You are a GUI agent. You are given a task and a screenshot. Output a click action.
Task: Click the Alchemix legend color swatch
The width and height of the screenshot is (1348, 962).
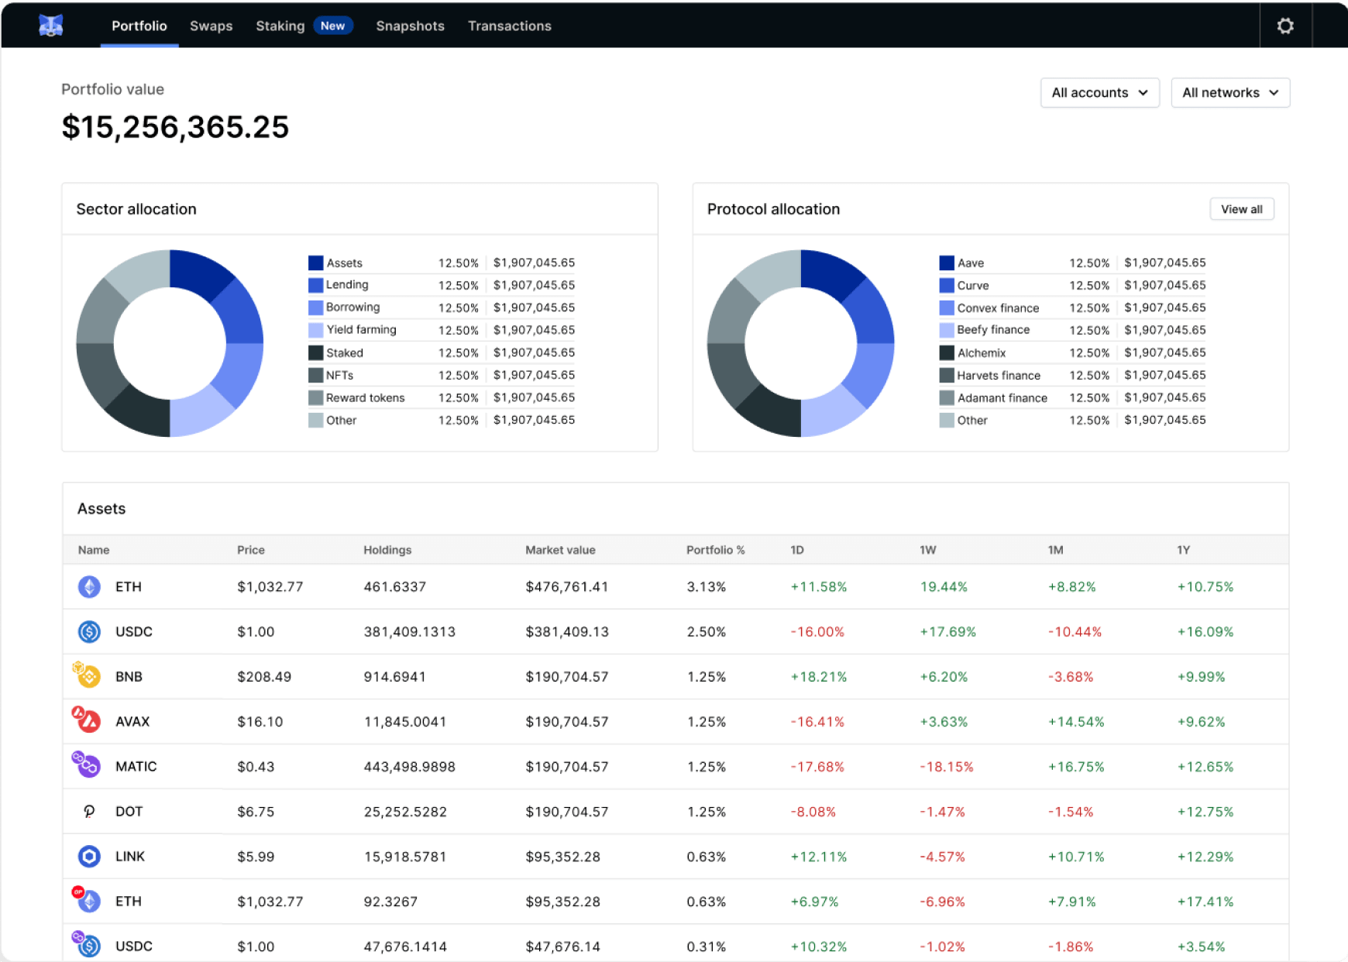click(947, 352)
